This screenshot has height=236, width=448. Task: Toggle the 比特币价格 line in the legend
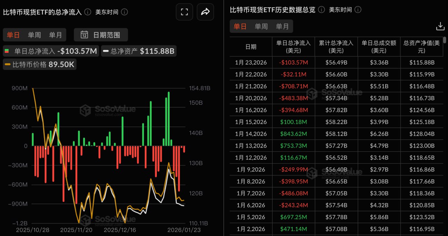click(x=39, y=64)
